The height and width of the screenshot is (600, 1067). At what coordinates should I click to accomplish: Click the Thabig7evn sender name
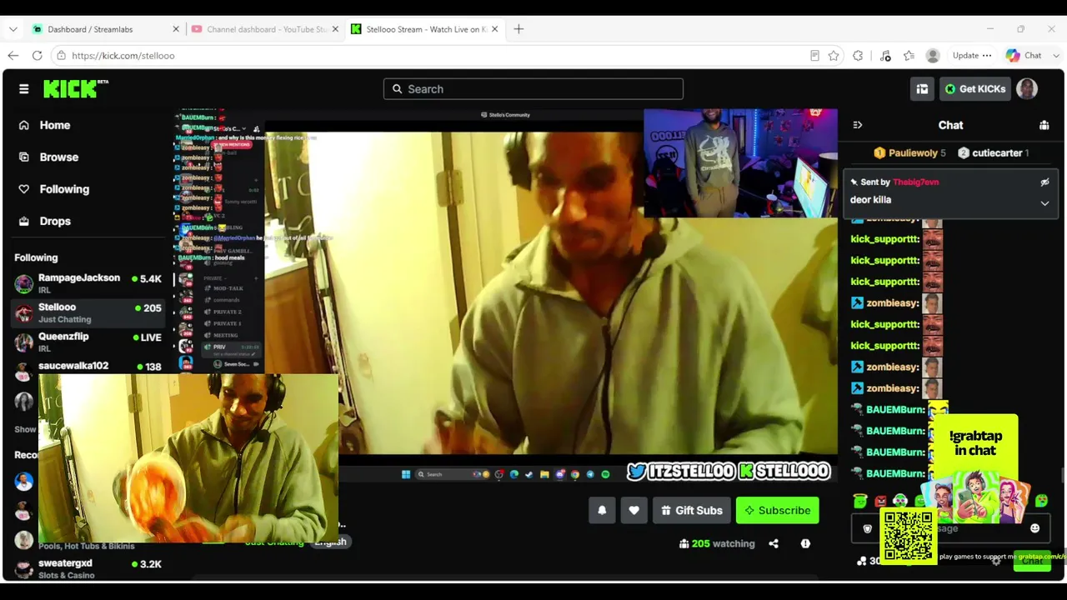tap(915, 182)
